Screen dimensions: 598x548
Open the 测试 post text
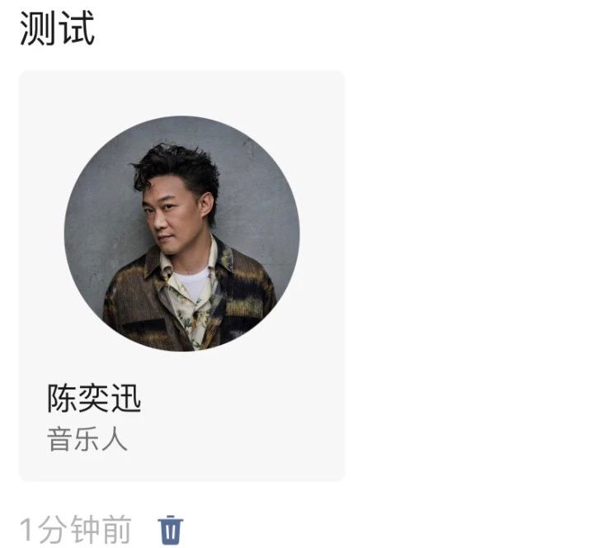pos(57,28)
